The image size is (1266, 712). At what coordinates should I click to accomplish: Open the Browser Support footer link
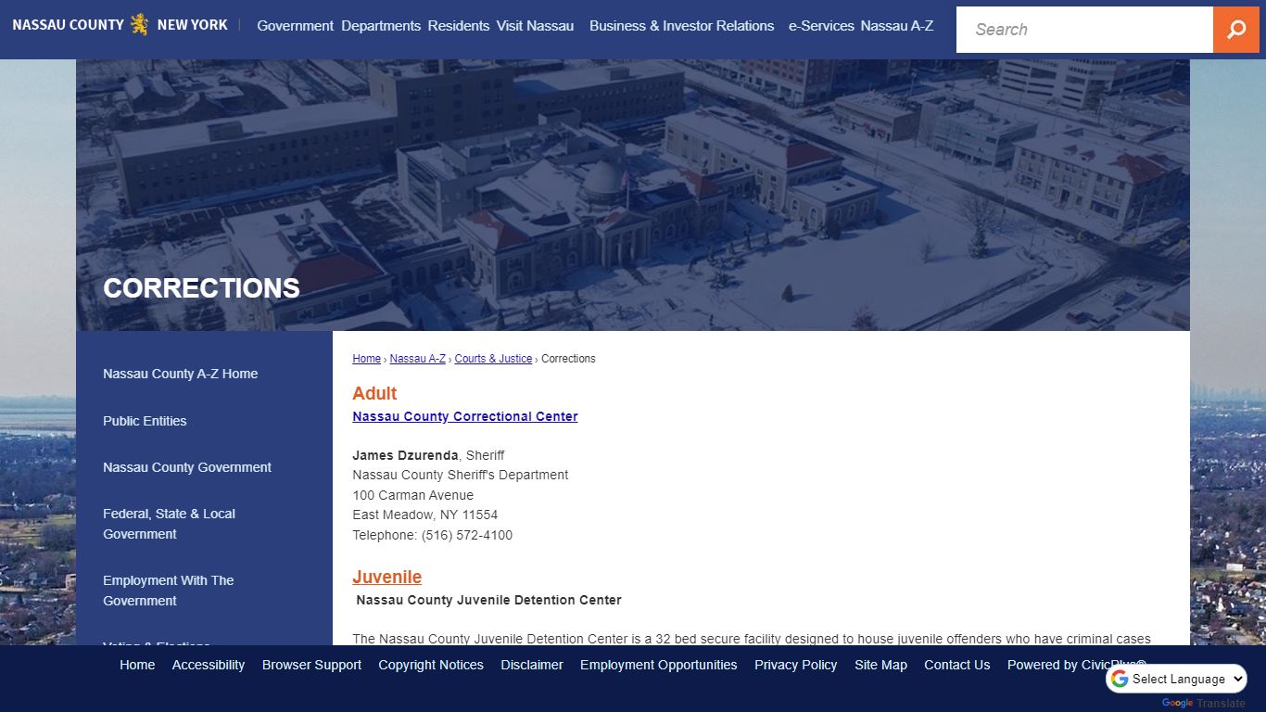coord(311,665)
